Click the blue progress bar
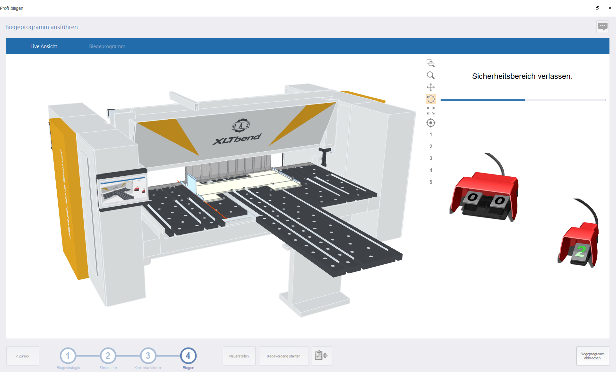Image resolution: width=616 pixels, height=372 pixels. [522, 100]
